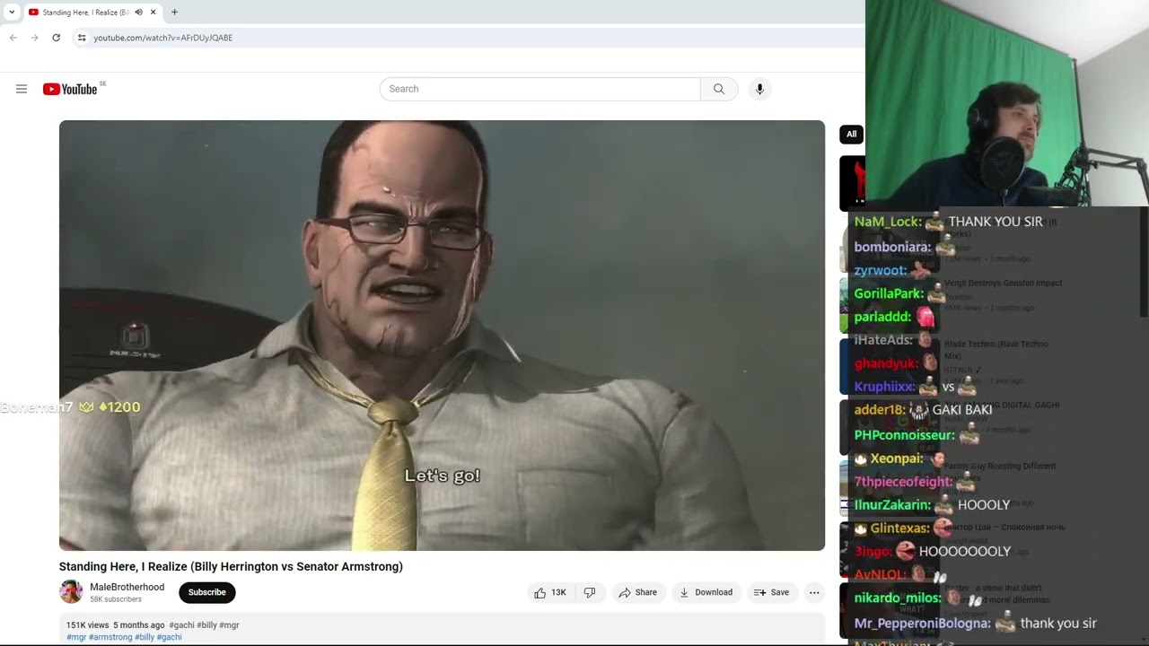Save the video to a playlist
The image size is (1149, 646).
pos(771,592)
